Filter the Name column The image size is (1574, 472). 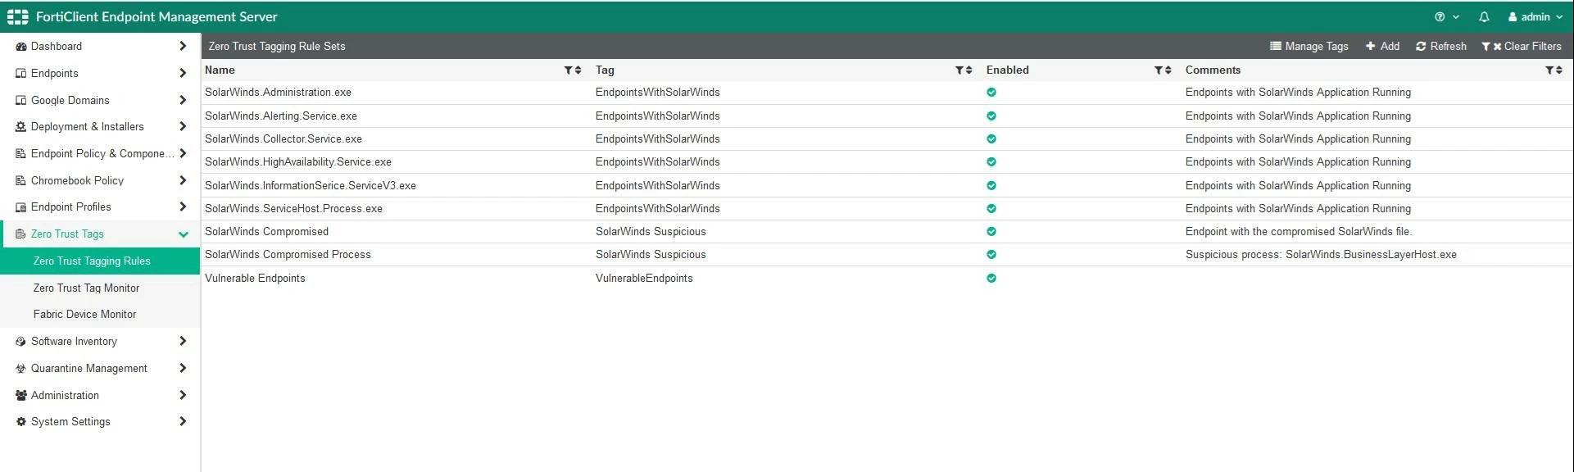[568, 70]
